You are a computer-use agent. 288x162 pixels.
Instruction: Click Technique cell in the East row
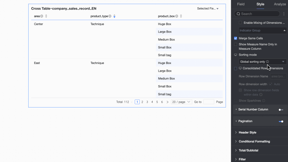(97, 63)
